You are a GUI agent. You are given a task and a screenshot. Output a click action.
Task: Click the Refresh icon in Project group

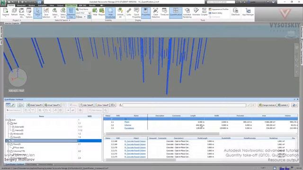[x=14, y=12]
